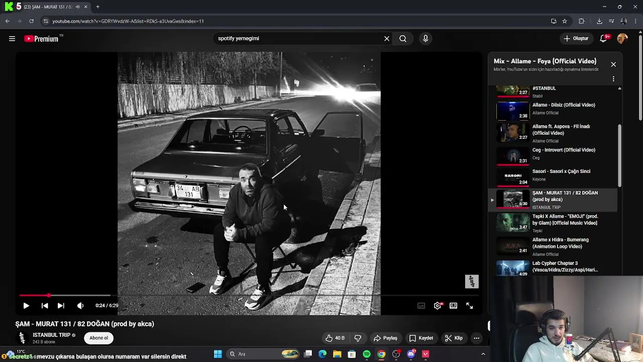Open ISTANBUL TRIP channel name

[x=51, y=335]
